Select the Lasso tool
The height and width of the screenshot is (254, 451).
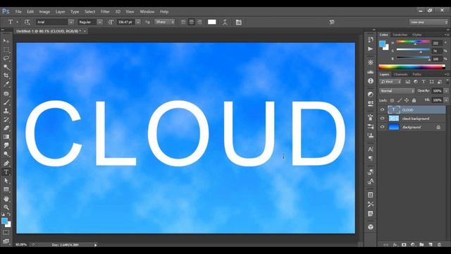pyautogui.click(x=6, y=58)
